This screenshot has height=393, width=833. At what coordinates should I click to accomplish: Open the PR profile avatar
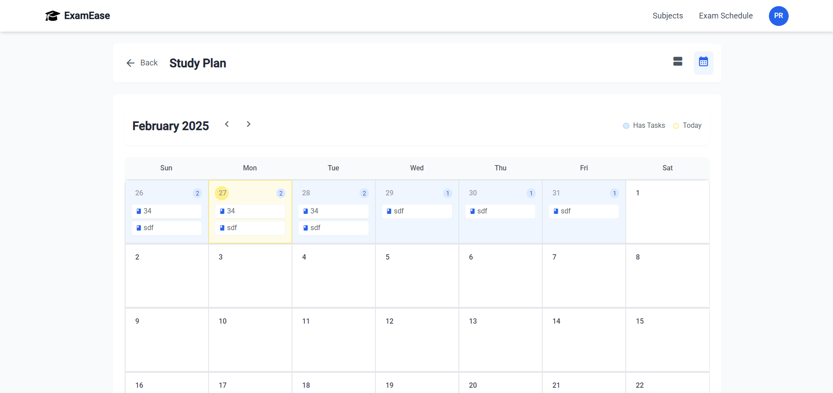point(779,16)
